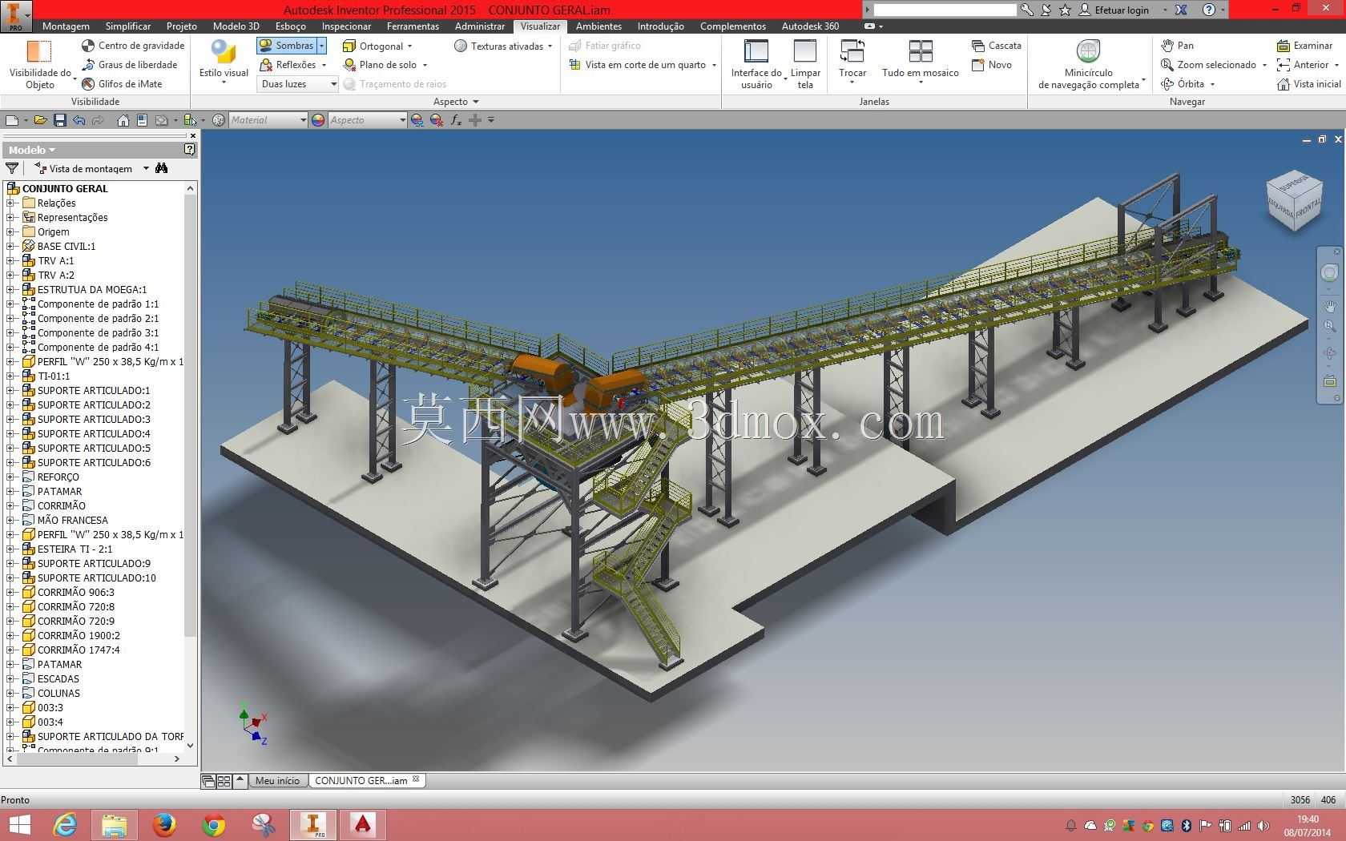Viewport: 1346px width, 841px height.
Task: Open the Montagem ribbon tab
Action: [x=66, y=26]
